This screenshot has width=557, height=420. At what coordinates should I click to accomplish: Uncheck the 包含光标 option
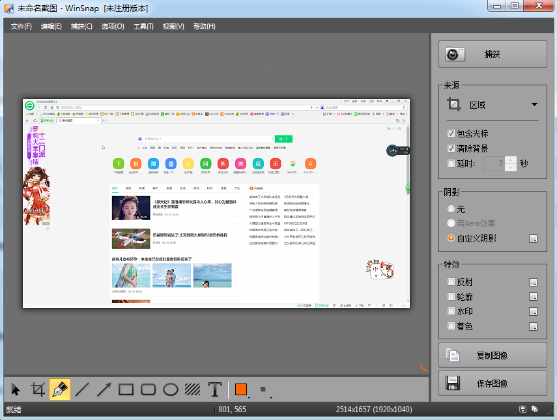pyautogui.click(x=451, y=133)
